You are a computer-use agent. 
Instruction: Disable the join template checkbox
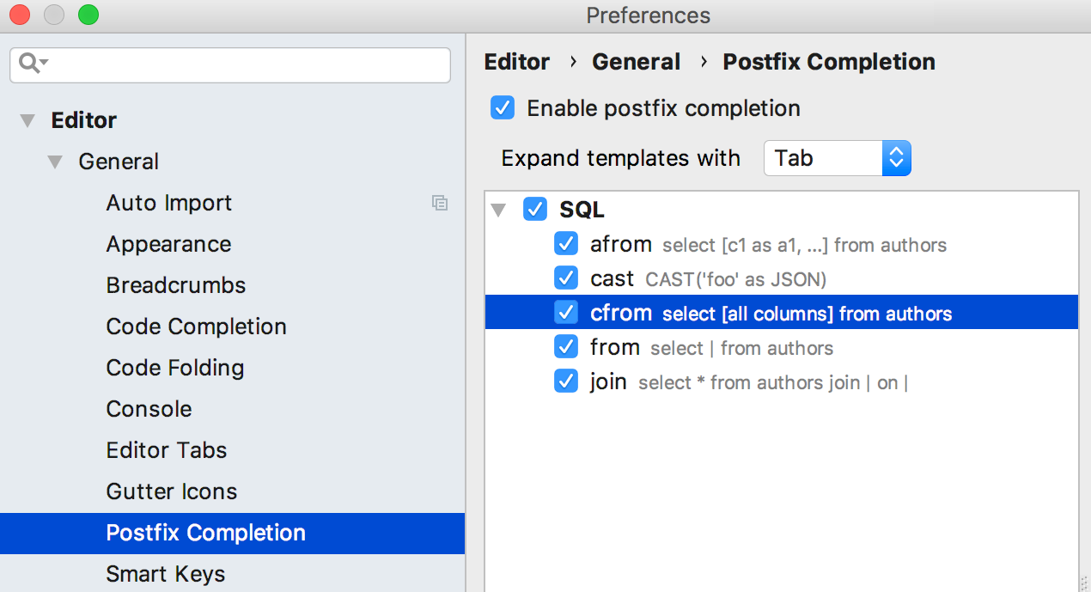[x=566, y=381]
